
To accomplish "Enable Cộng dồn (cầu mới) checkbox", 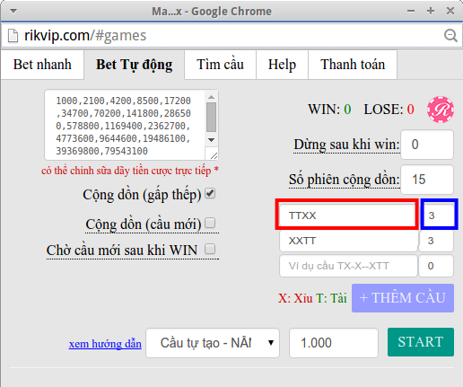I will [210, 223].
